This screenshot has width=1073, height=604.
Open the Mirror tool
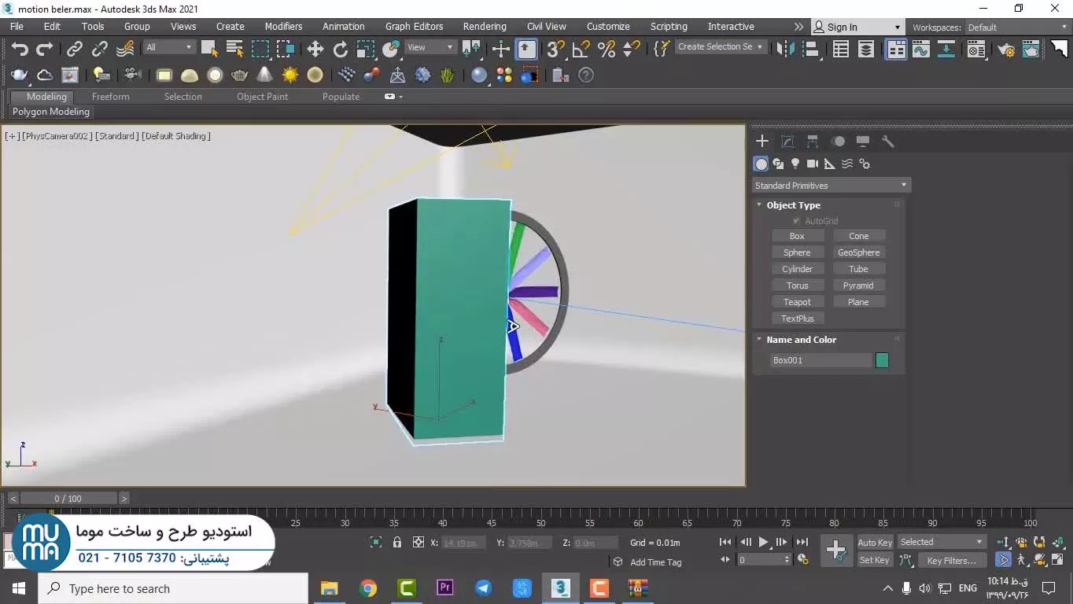785,49
